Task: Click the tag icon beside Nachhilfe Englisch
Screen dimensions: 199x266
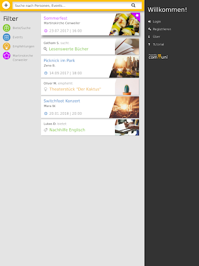Action: [46, 130]
